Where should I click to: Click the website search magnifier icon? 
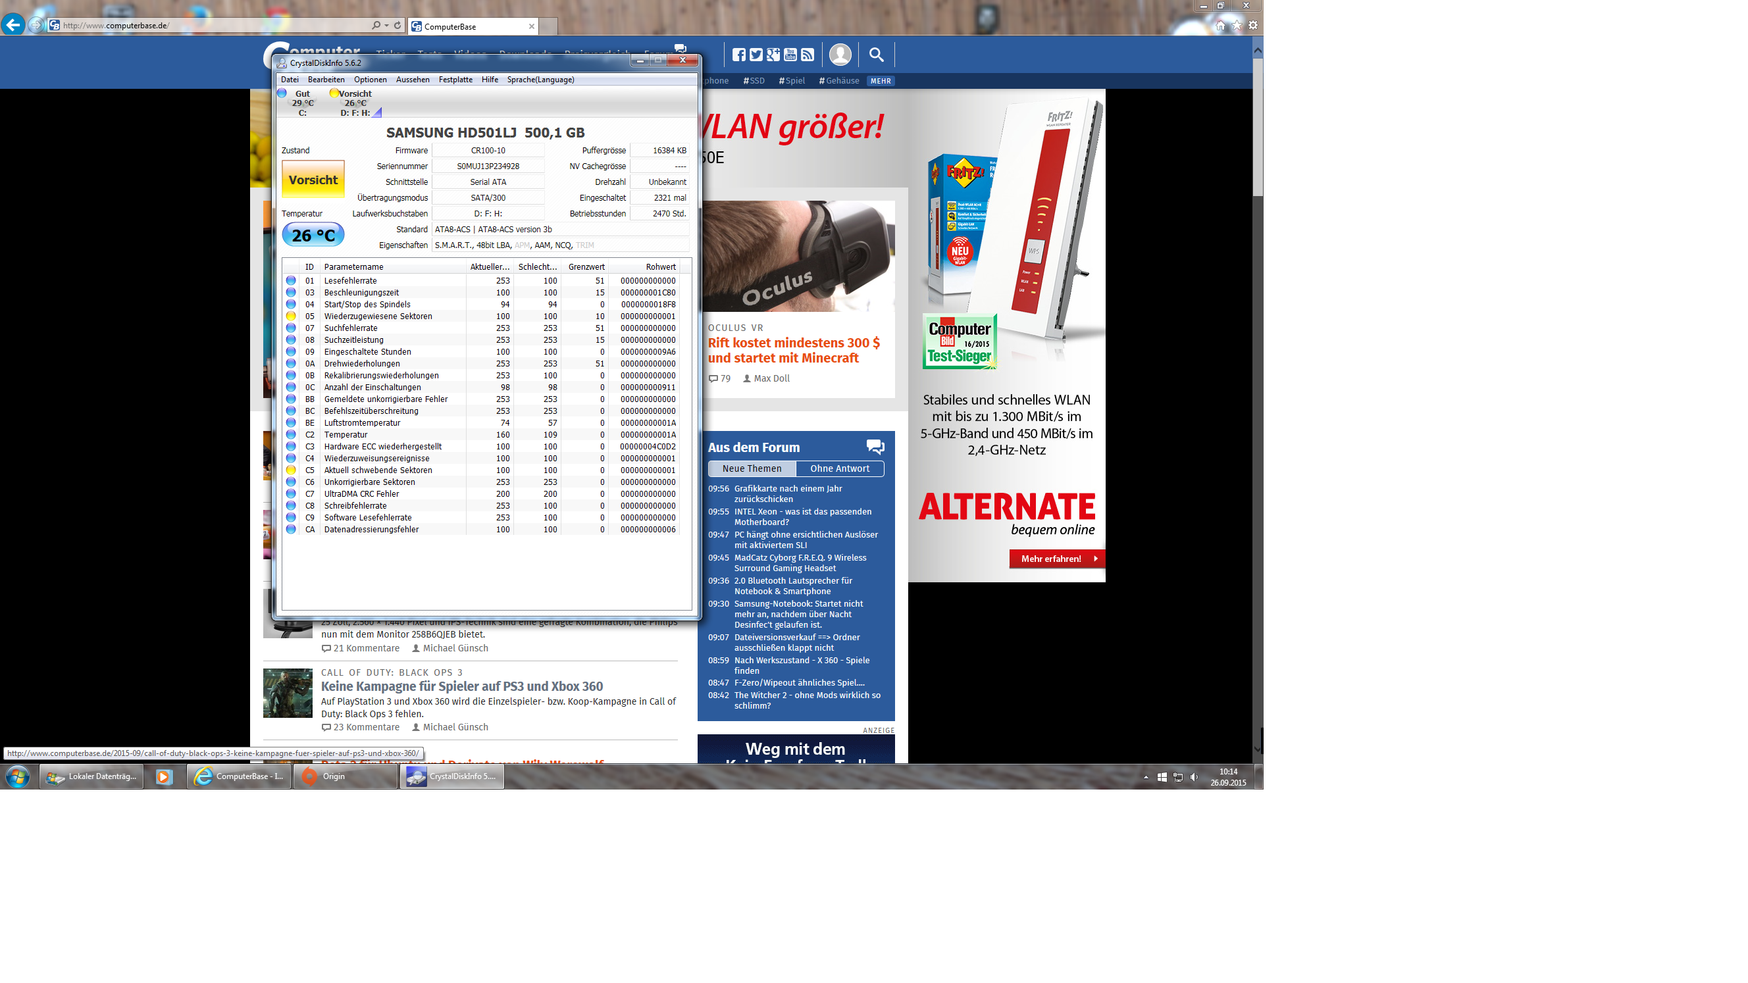pos(875,55)
